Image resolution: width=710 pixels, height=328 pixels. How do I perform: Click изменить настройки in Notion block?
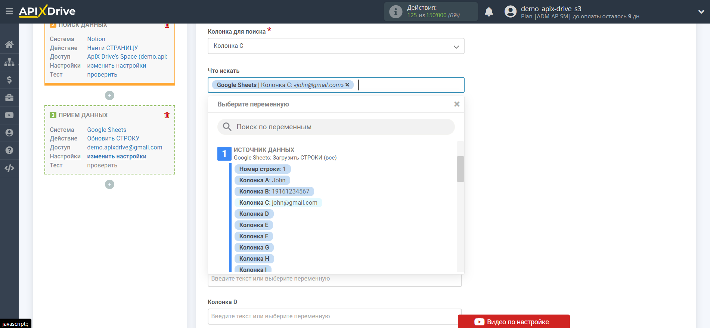tap(117, 65)
